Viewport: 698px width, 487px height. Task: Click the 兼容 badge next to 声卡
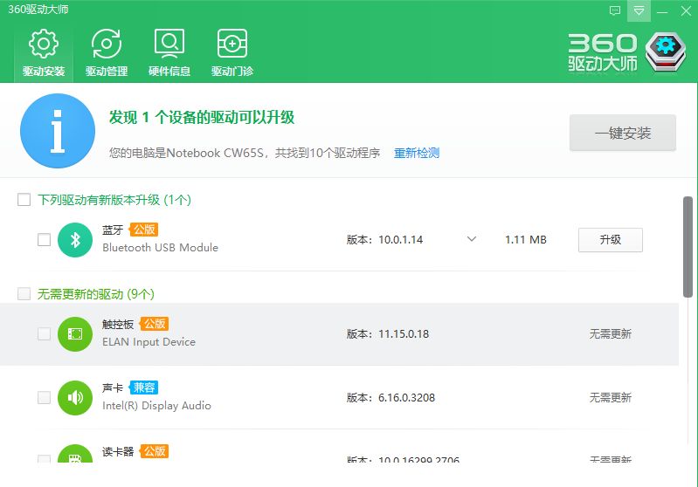144,388
